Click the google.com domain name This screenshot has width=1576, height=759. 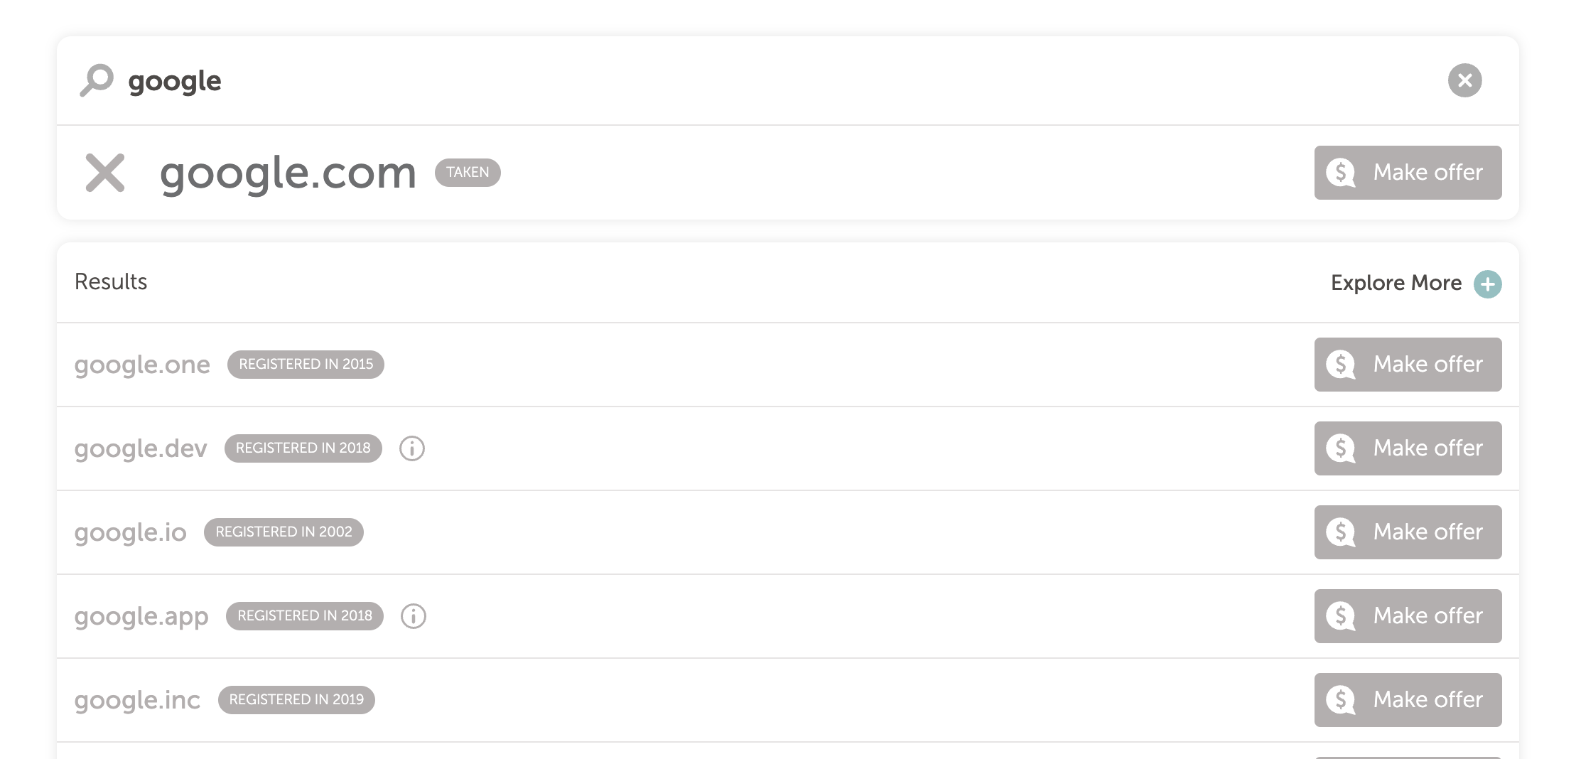pyautogui.click(x=288, y=173)
